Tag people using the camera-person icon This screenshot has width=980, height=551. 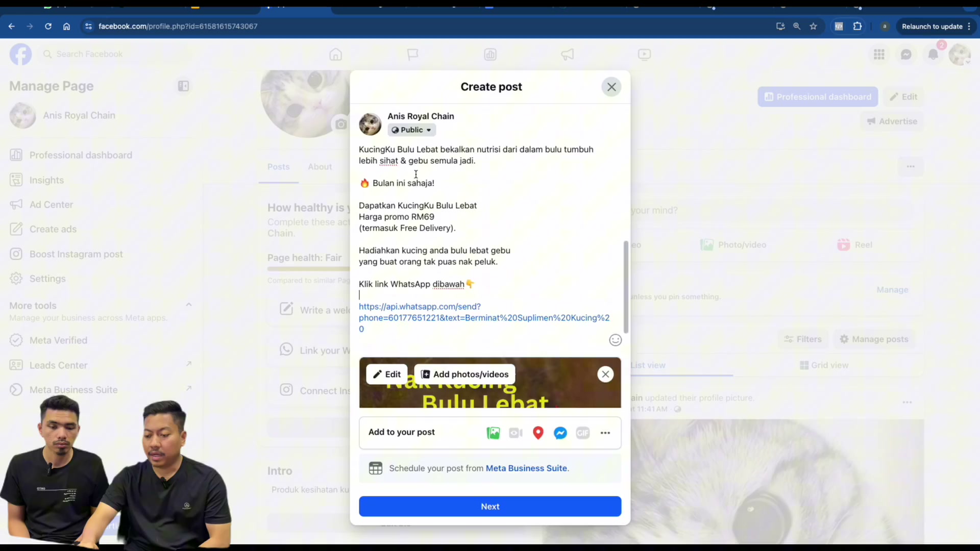coord(516,433)
